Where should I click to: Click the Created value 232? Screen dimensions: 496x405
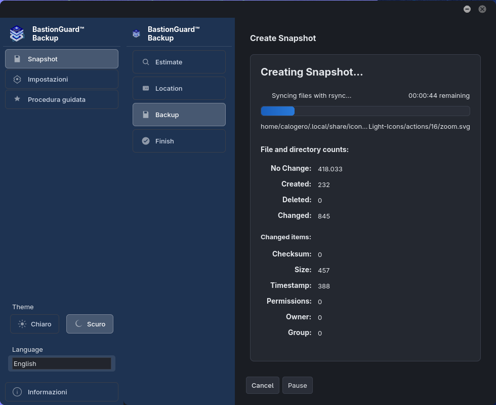click(323, 185)
